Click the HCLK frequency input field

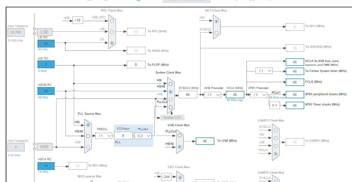pyautogui.click(x=235, y=95)
